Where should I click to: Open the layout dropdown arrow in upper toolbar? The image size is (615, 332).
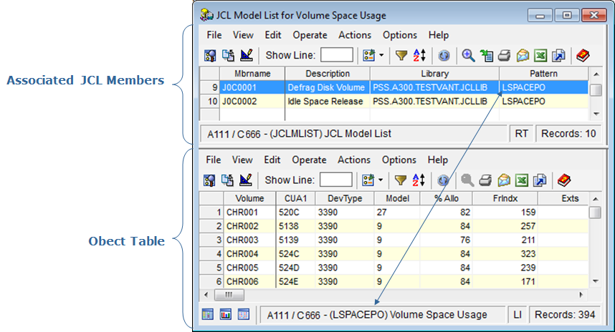(x=381, y=55)
